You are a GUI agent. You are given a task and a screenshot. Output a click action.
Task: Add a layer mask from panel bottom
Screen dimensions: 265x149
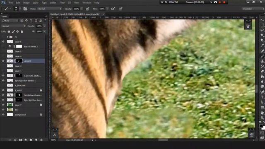20,140
